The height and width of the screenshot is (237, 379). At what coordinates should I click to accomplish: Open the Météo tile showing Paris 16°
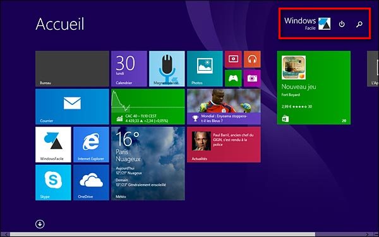click(148, 164)
